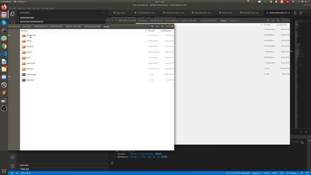Expand the OUTLINE section
311x175 pixels.
24,165
